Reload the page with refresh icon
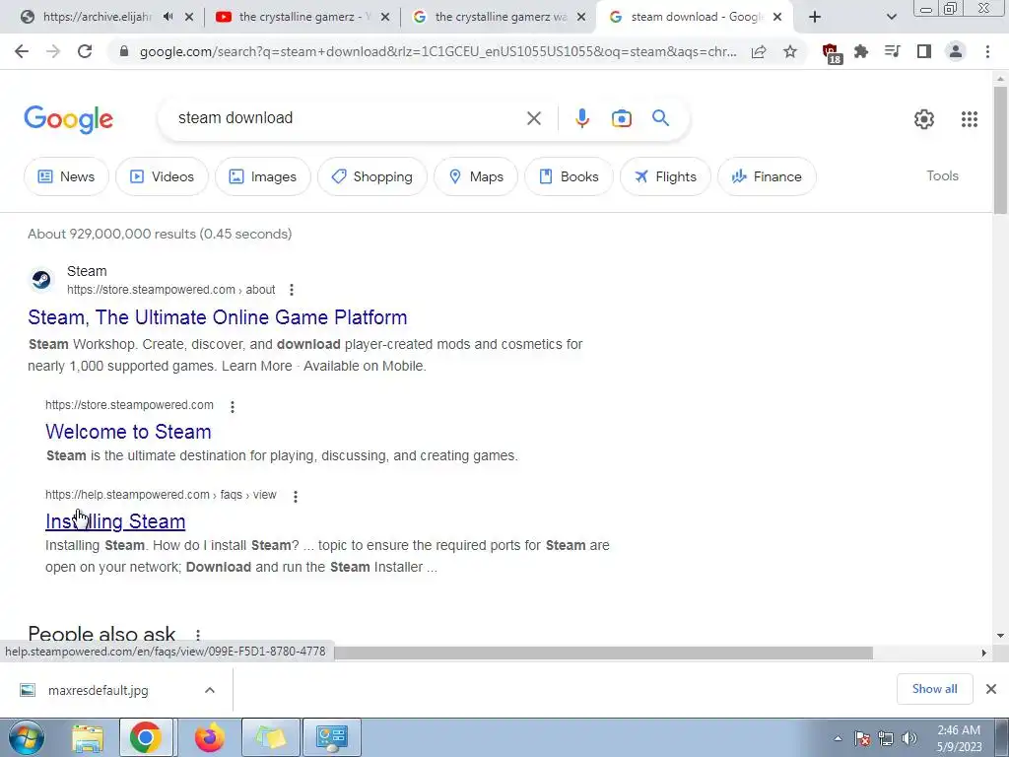1009x757 pixels. [x=85, y=51]
